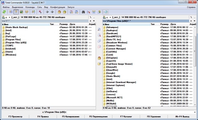The height and width of the screenshot is (120, 198).
Task: Click the toolbar pack files icon
Action: (59, 12)
